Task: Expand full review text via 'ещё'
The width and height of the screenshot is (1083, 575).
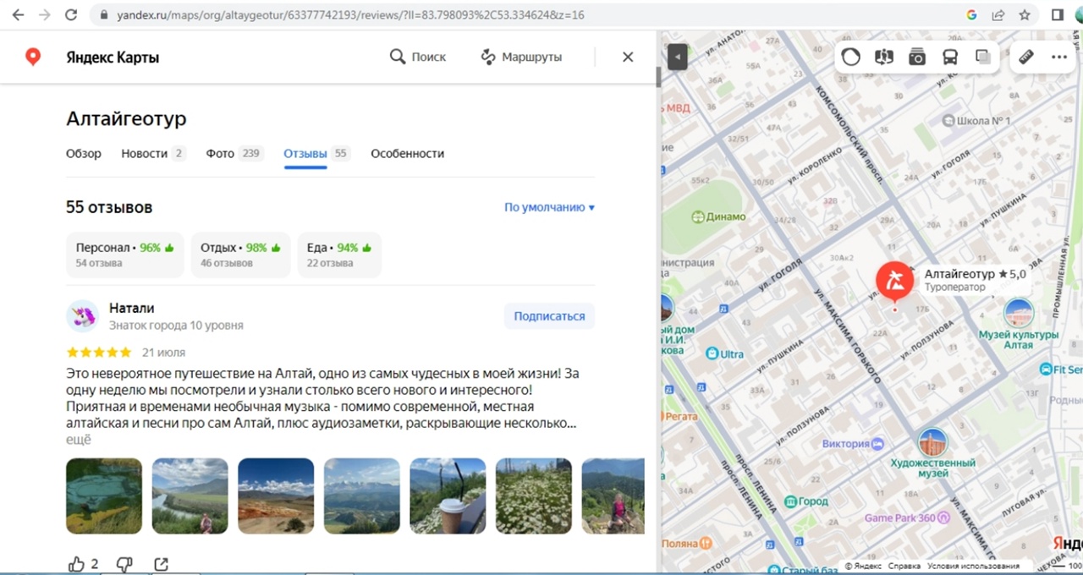Action: (78, 440)
